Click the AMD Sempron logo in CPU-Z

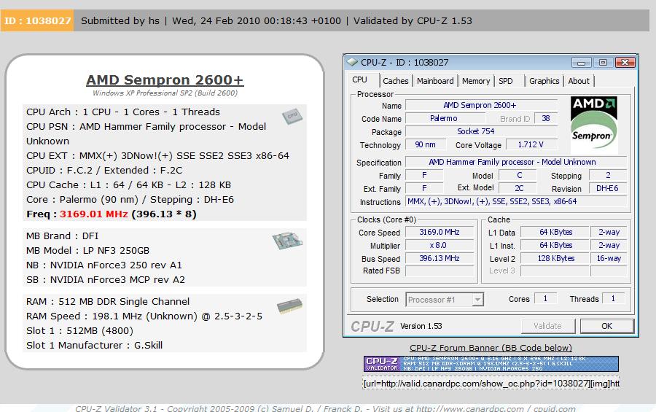[x=594, y=125]
